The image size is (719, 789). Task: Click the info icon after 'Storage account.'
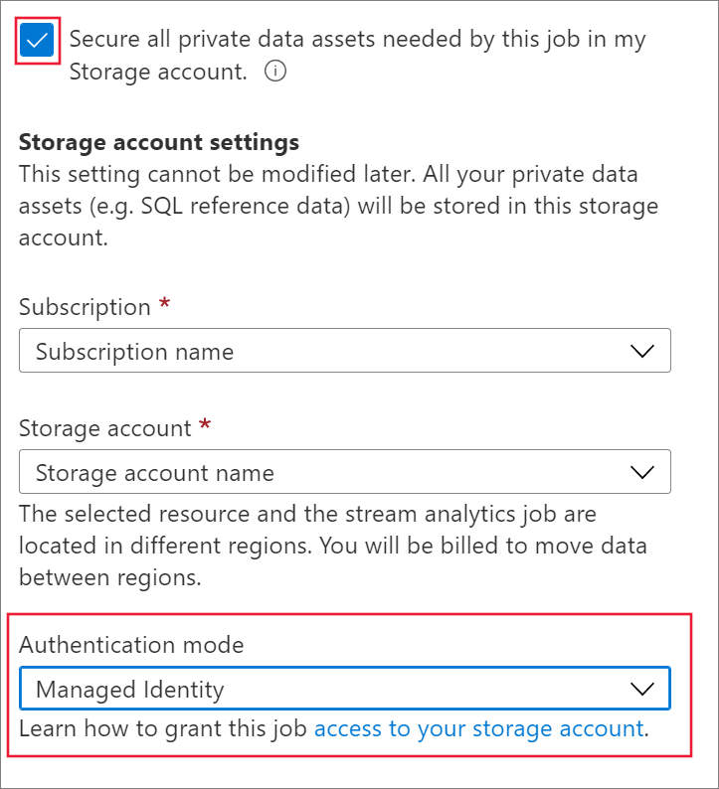click(x=276, y=72)
